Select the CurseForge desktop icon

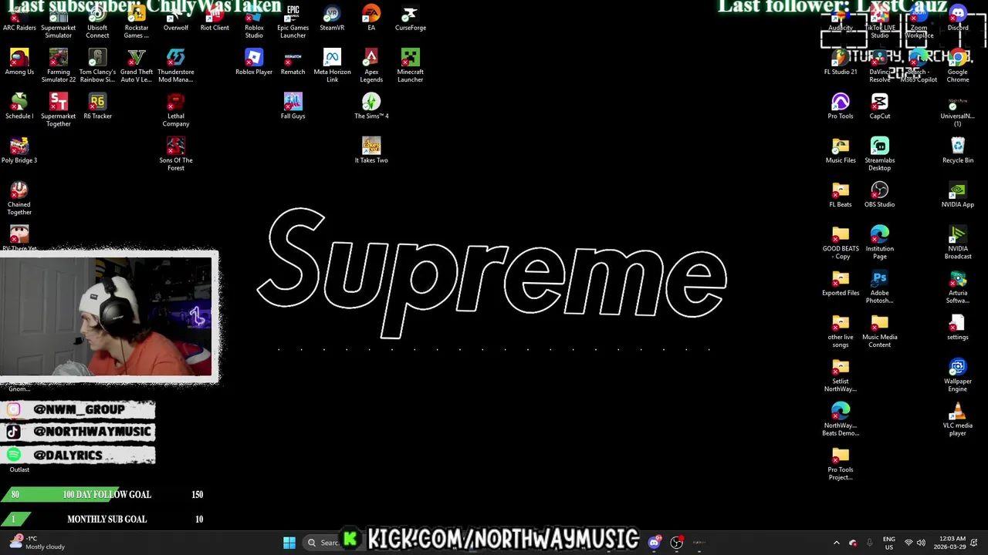[x=411, y=19]
